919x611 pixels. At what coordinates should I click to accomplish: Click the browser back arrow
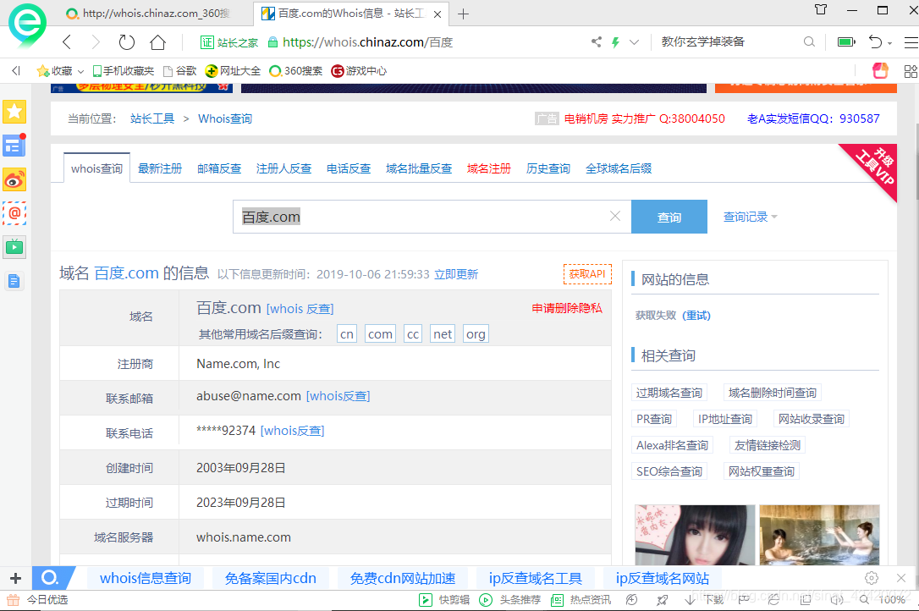click(67, 42)
